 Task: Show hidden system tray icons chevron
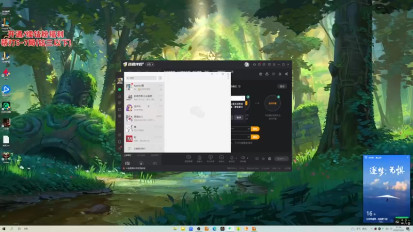coord(372,229)
